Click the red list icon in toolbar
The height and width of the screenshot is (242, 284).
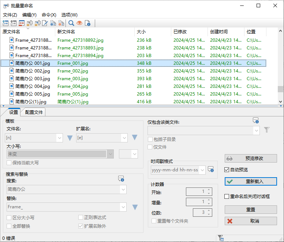pyautogui.click(x=22, y=23)
